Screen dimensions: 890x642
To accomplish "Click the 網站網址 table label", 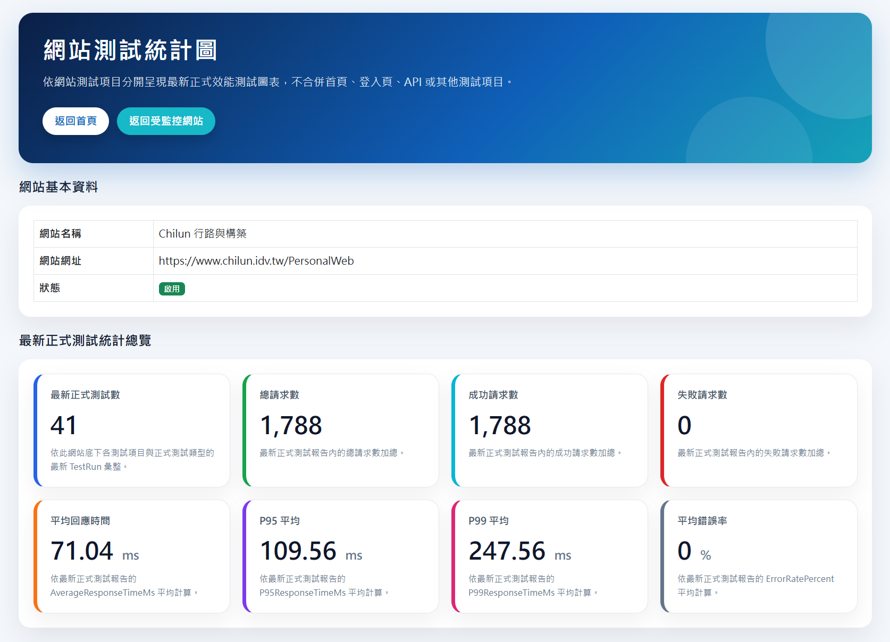I will [61, 261].
